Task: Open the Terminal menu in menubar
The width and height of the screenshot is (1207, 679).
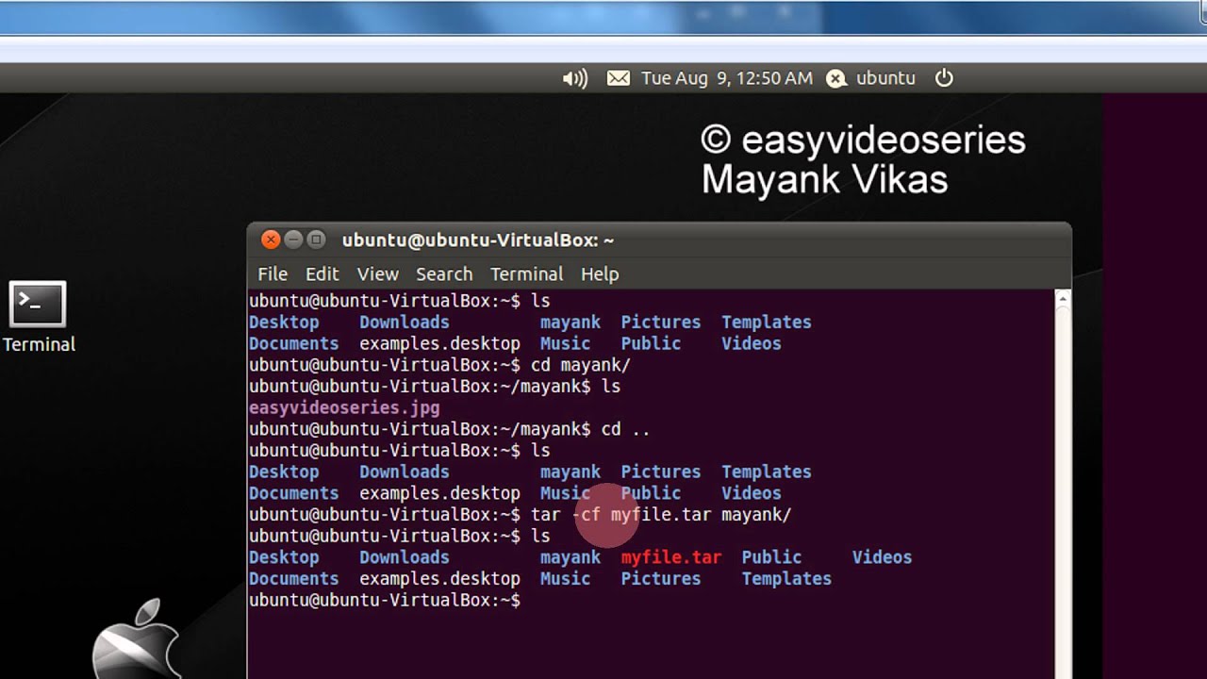Action: point(526,273)
